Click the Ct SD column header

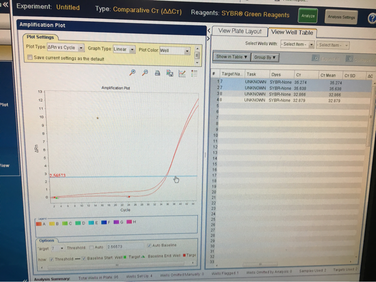[x=354, y=76]
